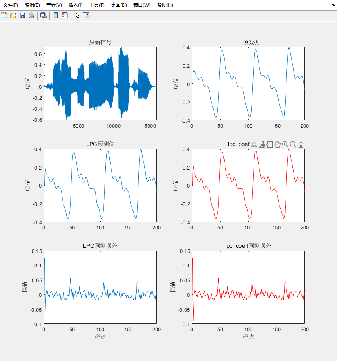This screenshot has width=337, height=361.
Task: Create a new figure with the toolbar icon
Action: (4, 15)
